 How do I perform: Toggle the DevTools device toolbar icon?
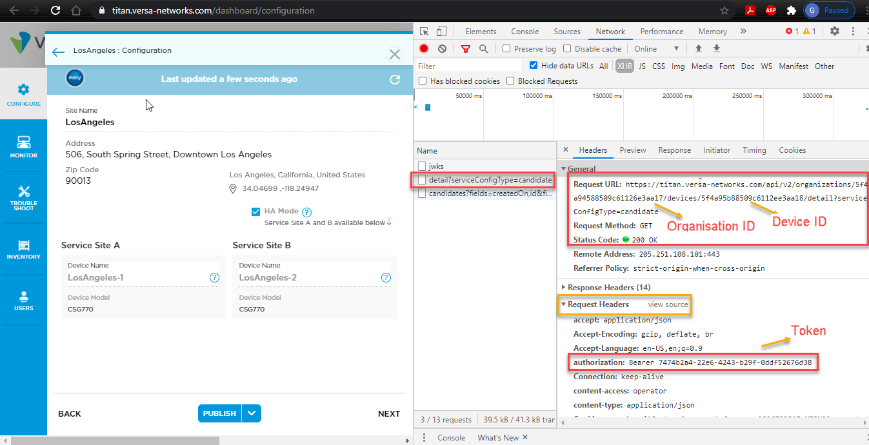441,31
